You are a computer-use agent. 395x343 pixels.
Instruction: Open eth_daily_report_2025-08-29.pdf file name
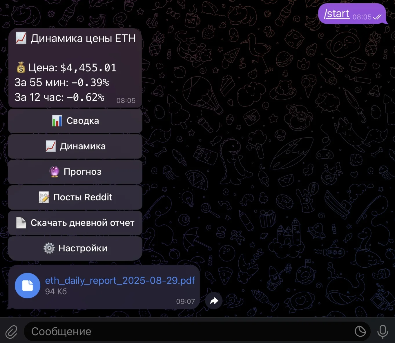pos(120,280)
